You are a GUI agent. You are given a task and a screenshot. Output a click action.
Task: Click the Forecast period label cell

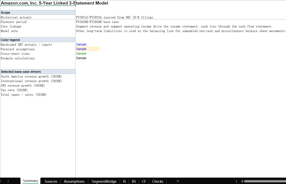38,22
